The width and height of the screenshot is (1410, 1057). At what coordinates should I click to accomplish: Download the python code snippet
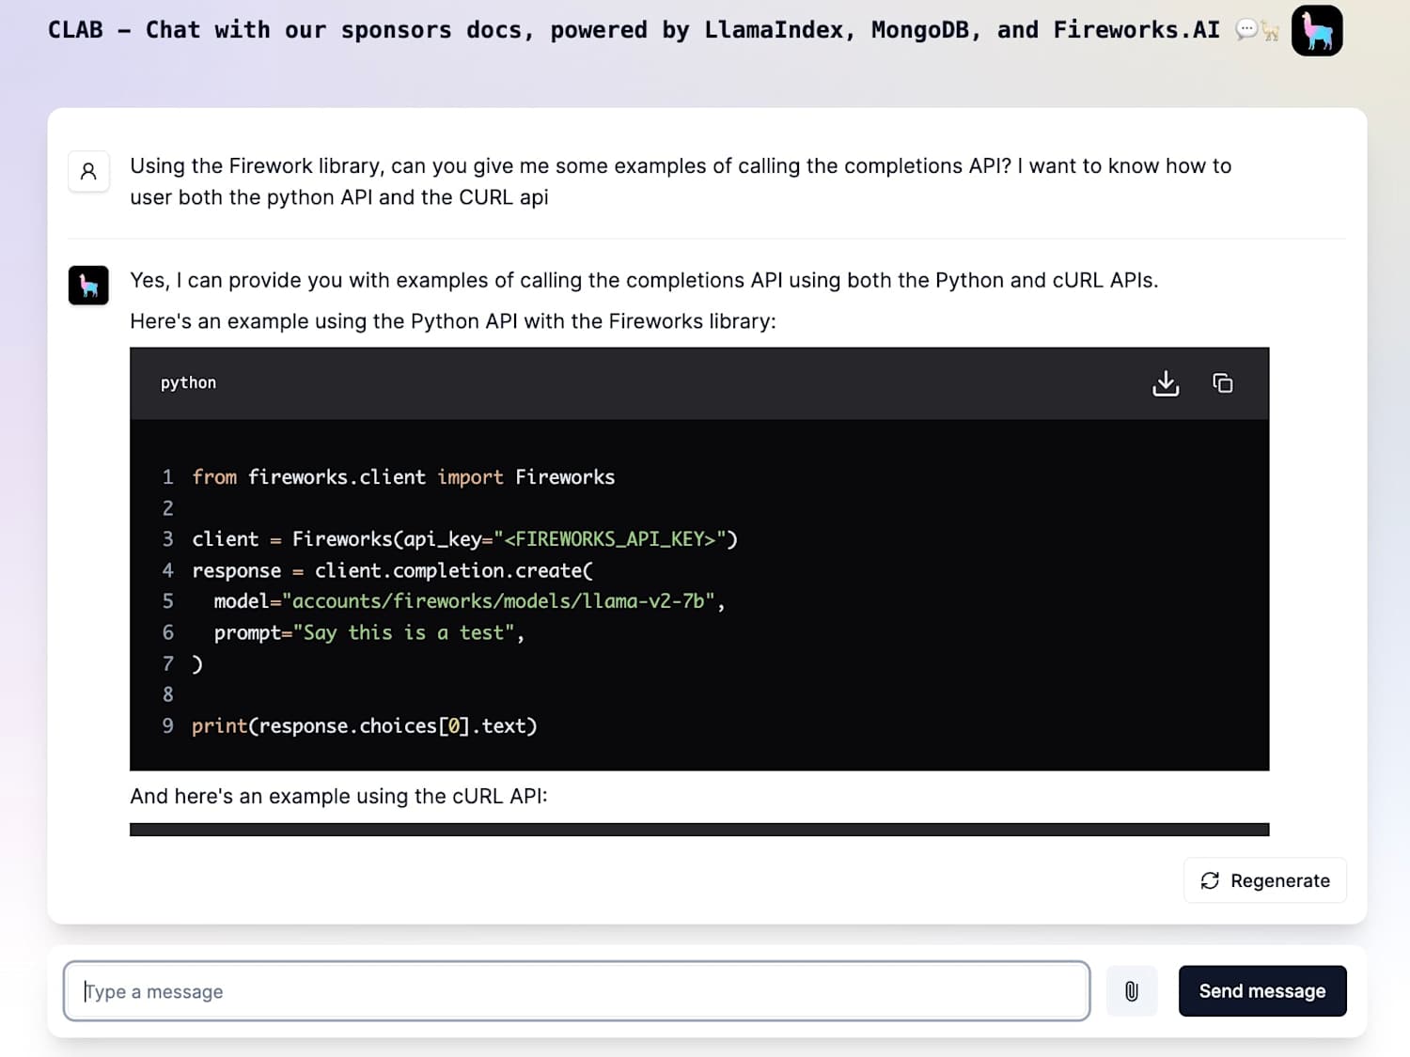point(1166,383)
